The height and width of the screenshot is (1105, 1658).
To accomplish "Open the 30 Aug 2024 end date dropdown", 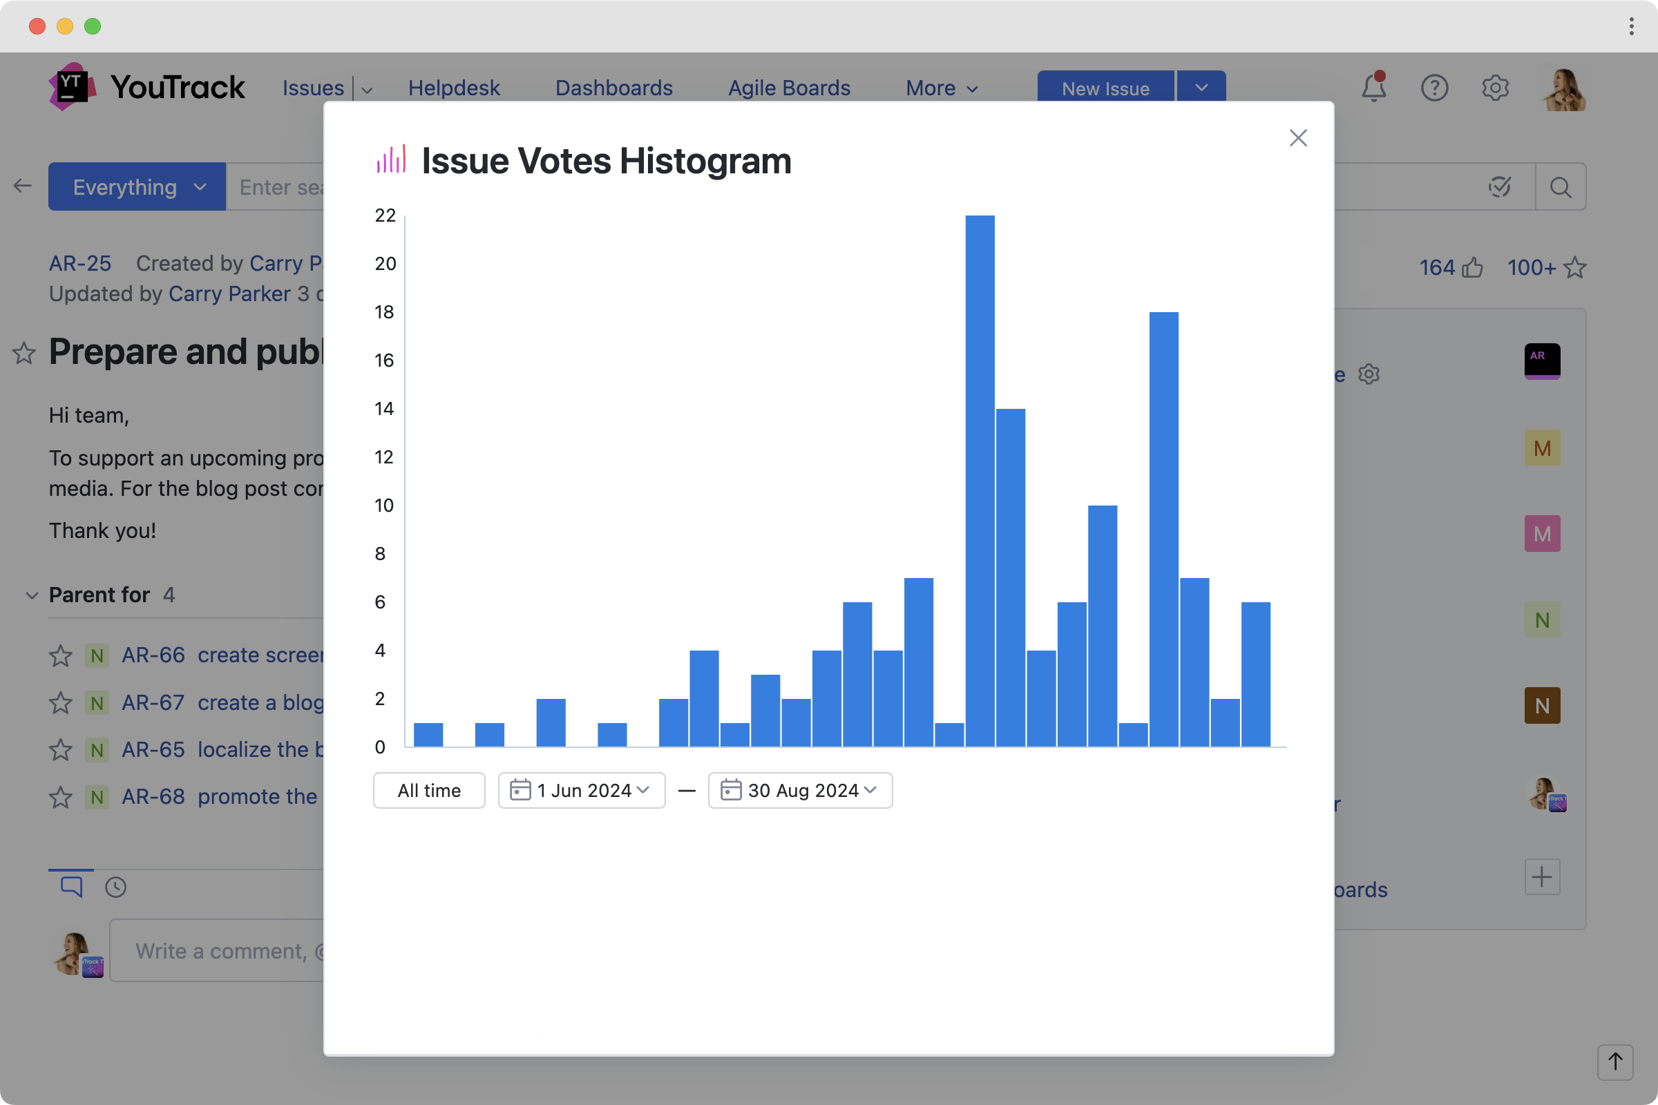I will click(x=800, y=790).
